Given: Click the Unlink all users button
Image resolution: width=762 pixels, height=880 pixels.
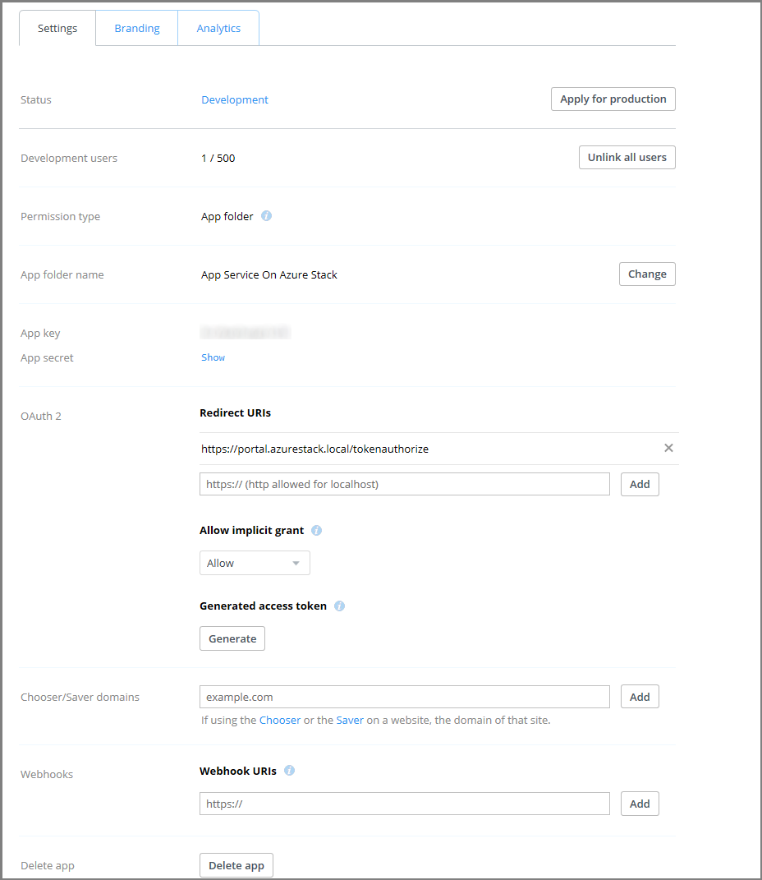Looking at the screenshot, I should (x=627, y=157).
